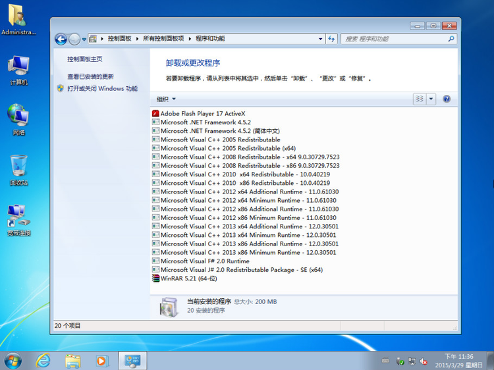Open 打开或关闭 Windows 功能 link
The height and width of the screenshot is (370, 494).
[x=102, y=88]
